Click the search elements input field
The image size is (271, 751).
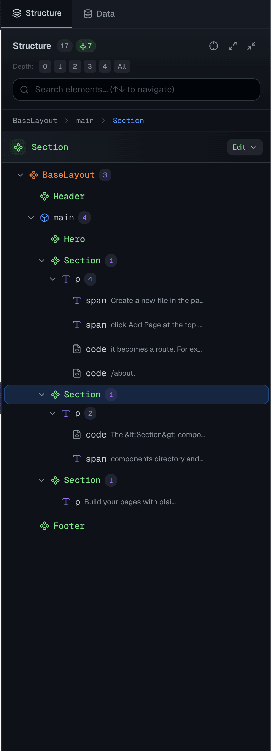pos(135,89)
